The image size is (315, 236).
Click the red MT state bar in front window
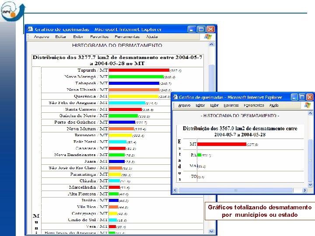click(222, 144)
